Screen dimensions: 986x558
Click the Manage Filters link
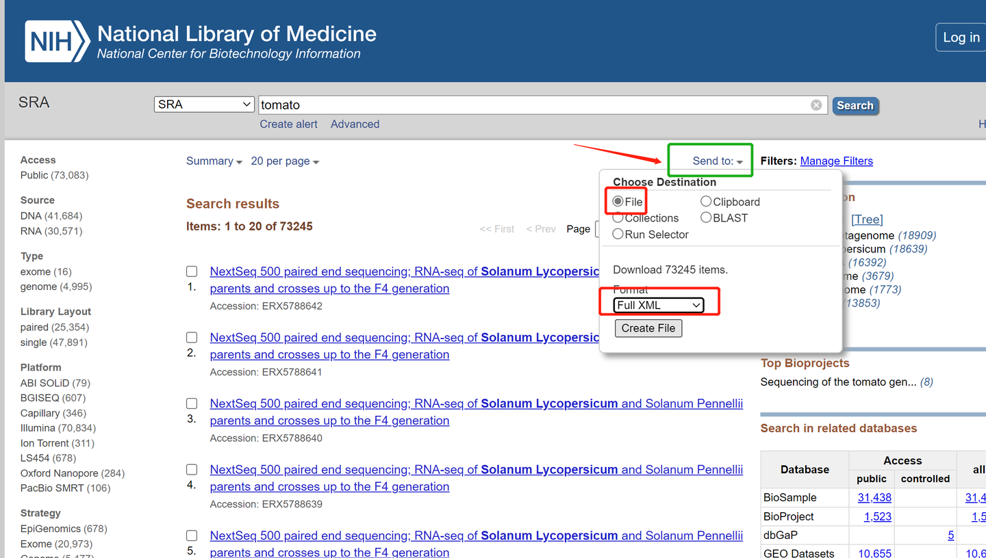[836, 161]
